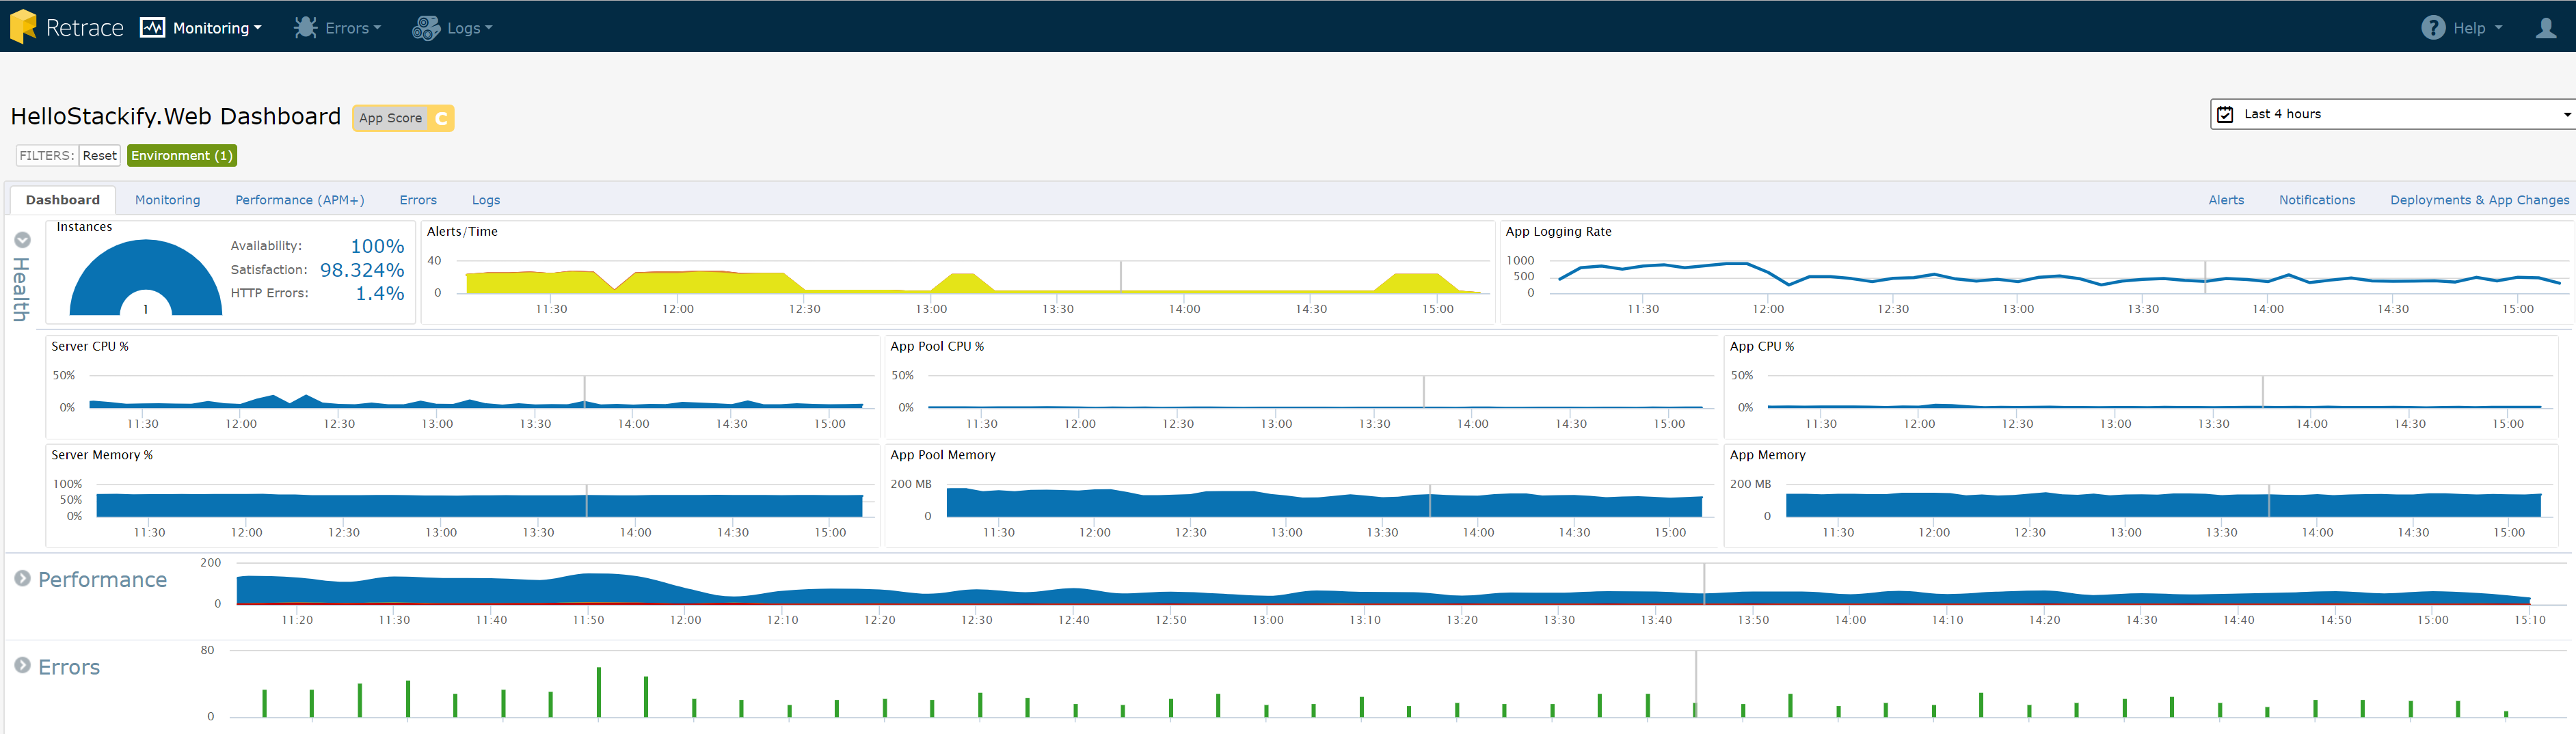This screenshot has width=2576, height=734.
Task: Click the App Memory chart title
Action: (x=1768, y=455)
